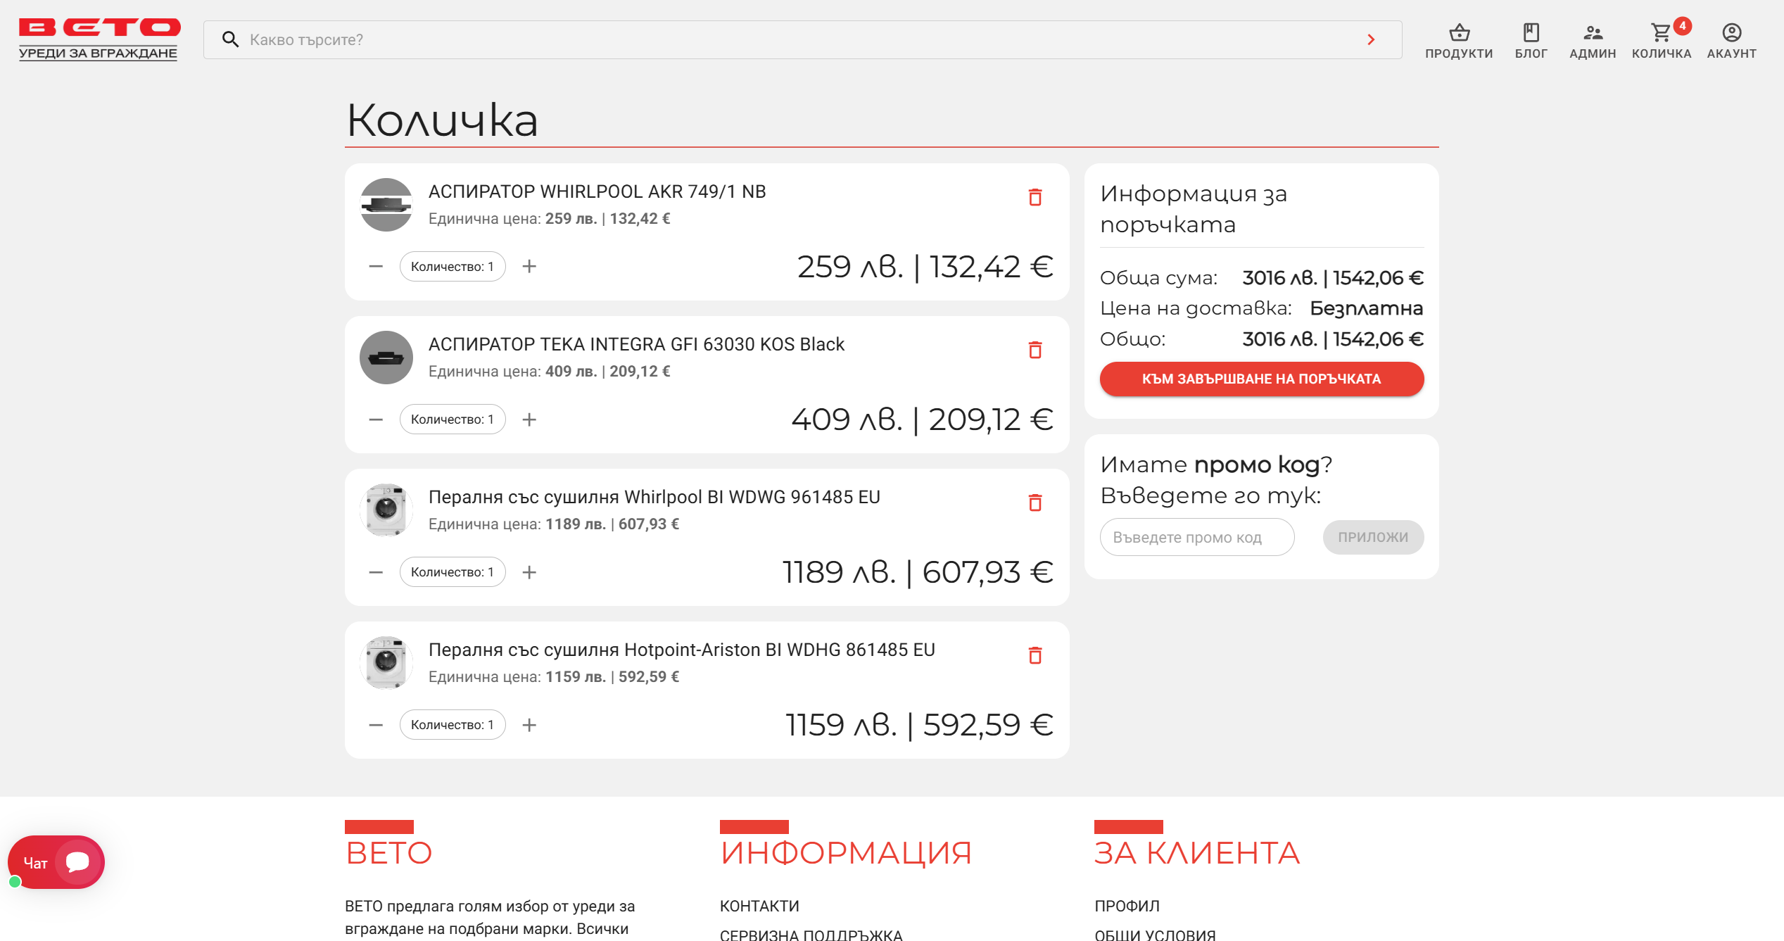Open product Whirlpool BI WDWG 961485 EU
The width and height of the screenshot is (1784, 941).
coord(654,497)
